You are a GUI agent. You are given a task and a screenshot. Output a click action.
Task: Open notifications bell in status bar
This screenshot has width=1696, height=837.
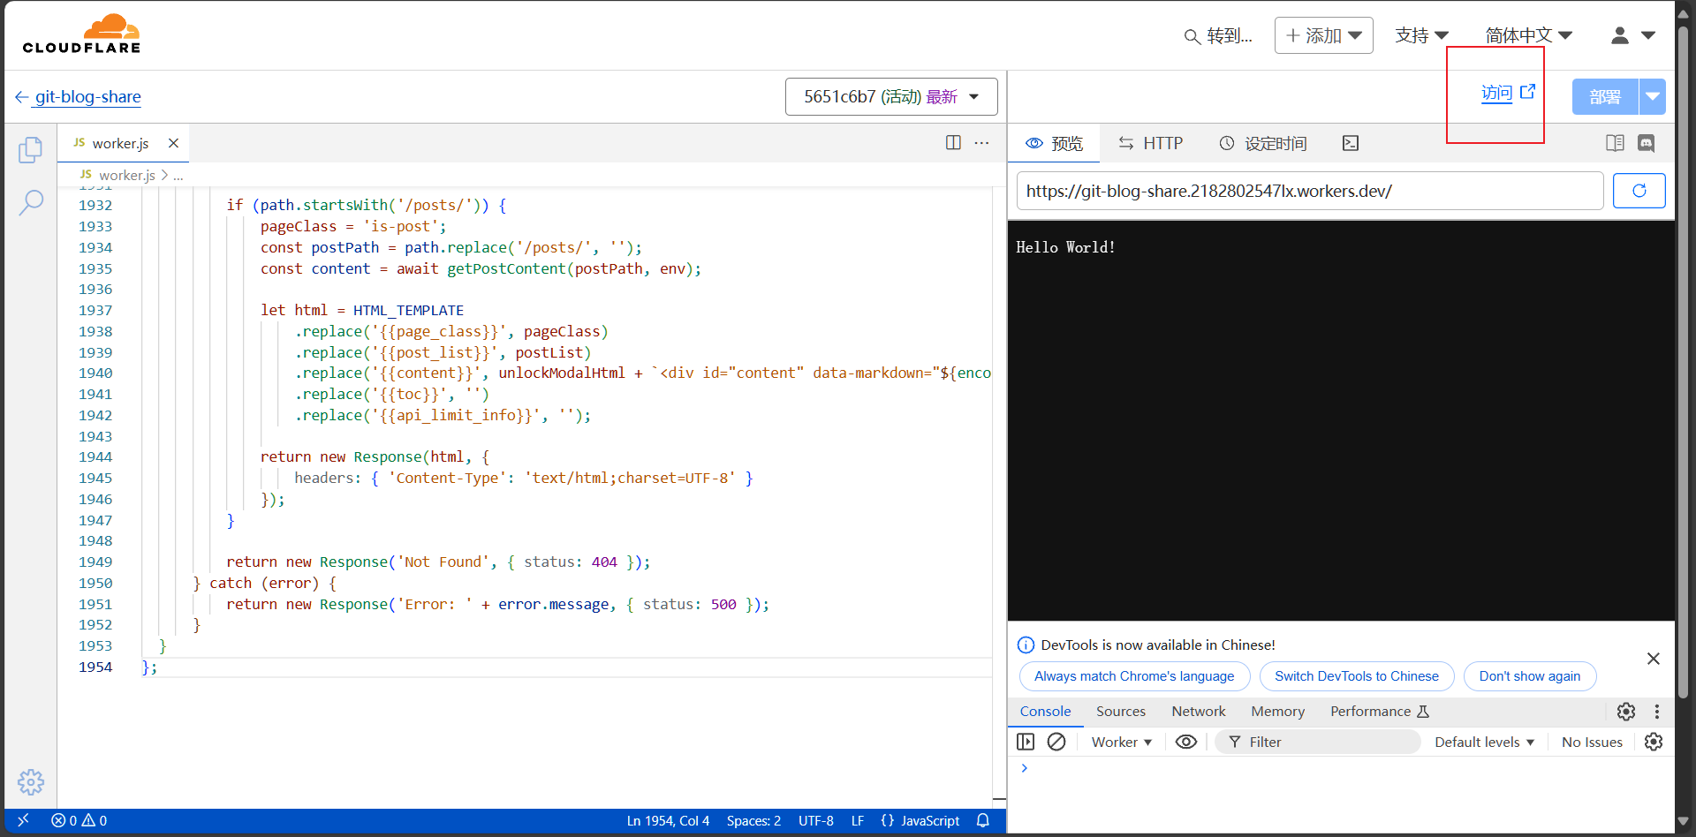pos(983,820)
